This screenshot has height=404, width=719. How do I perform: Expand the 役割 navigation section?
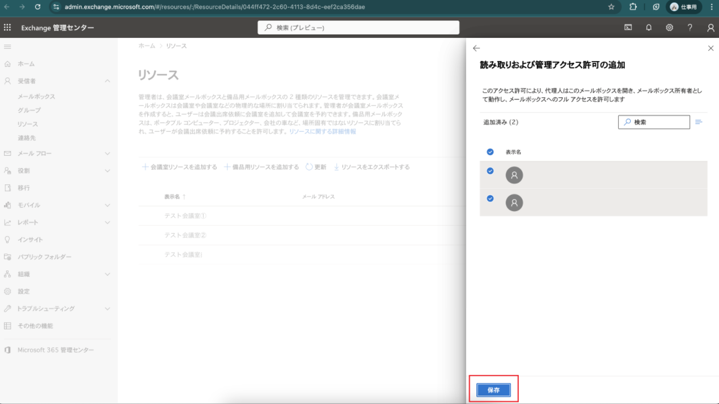(x=107, y=170)
